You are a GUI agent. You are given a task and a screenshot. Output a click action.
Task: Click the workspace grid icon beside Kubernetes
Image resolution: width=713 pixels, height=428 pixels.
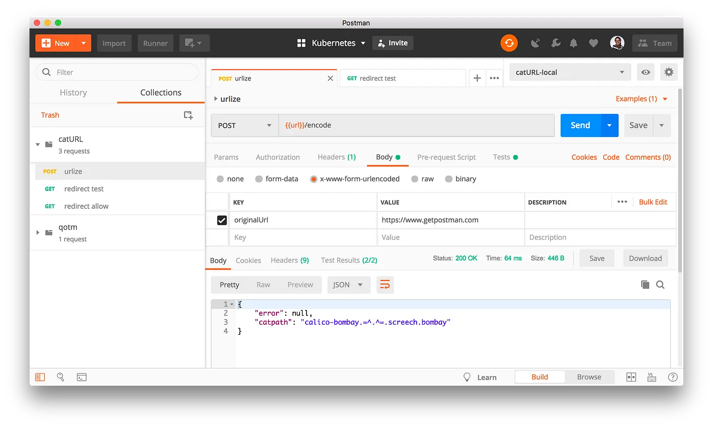click(301, 43)
